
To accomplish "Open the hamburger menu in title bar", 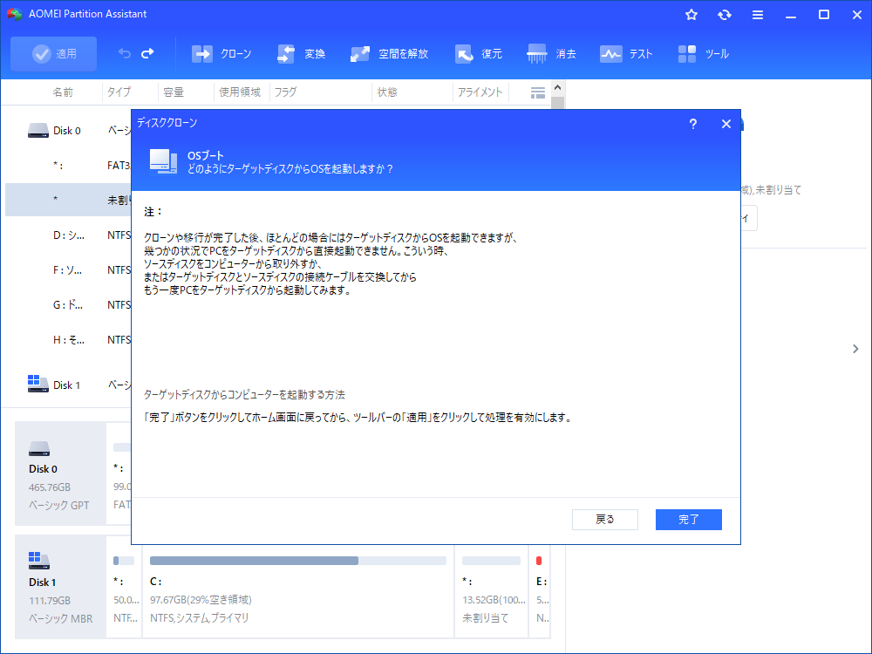I will click(758, 15).
